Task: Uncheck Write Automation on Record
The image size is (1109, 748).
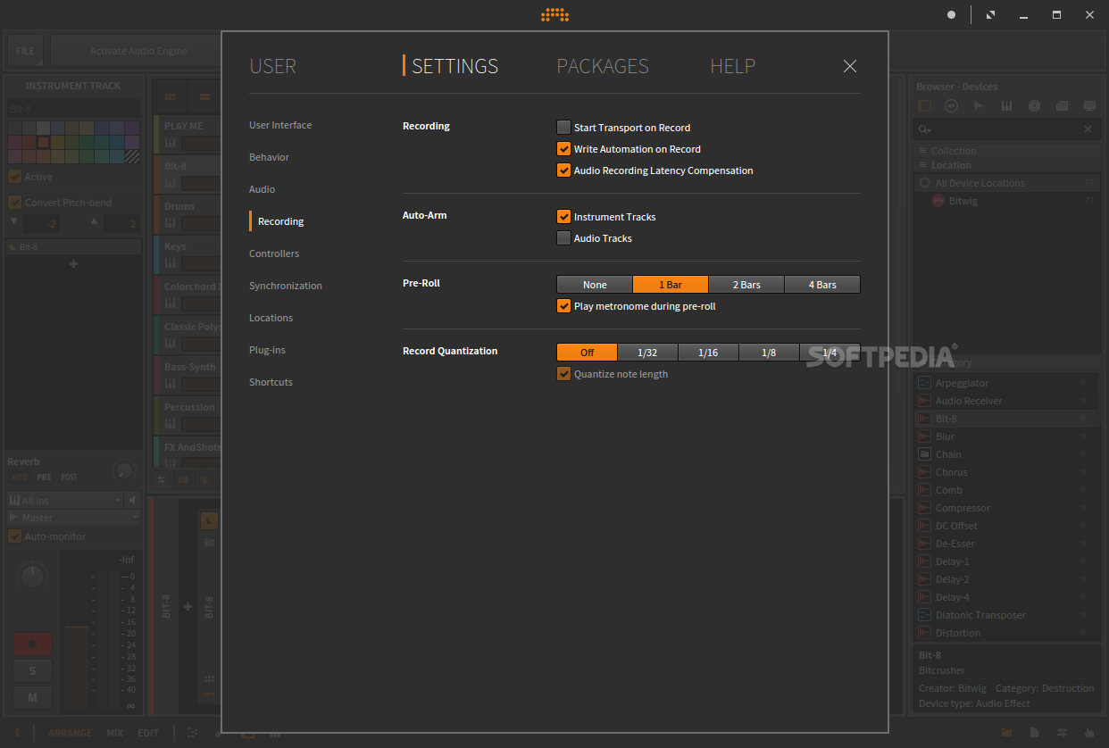Action: pos(563,149)
